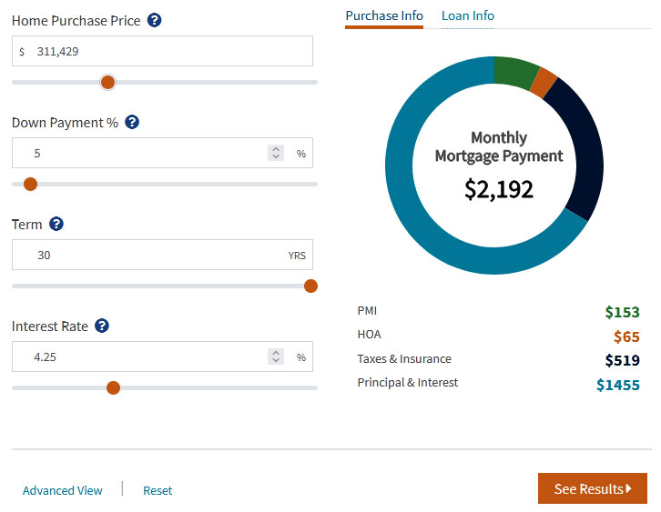This screenshot has height=512, width=661.
Task: Raise interest rate using the up stepper arrow
Action: click(x=276, y=353)
